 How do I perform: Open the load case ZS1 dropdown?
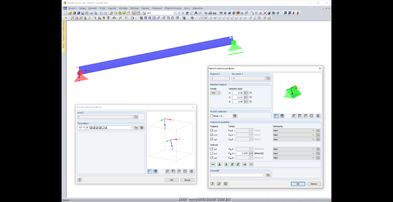tap(175, 13)
